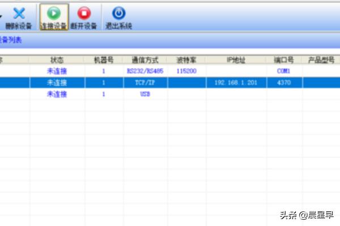Click the 4370 port number cell
Viewport: 340px width, 226px height.
284,82
